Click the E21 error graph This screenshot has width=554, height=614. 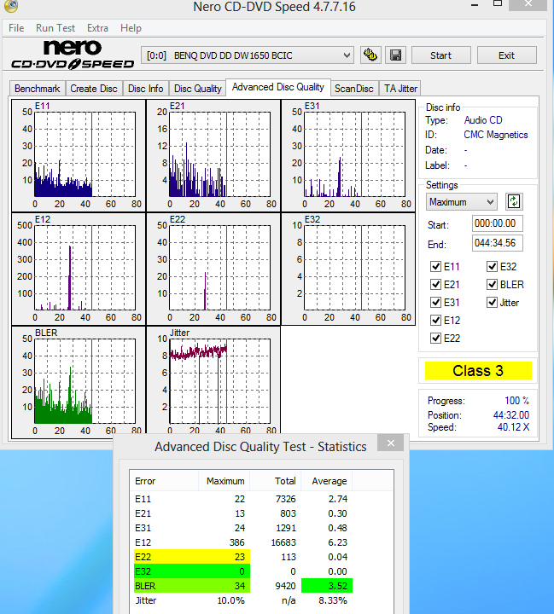coord(213,155)
